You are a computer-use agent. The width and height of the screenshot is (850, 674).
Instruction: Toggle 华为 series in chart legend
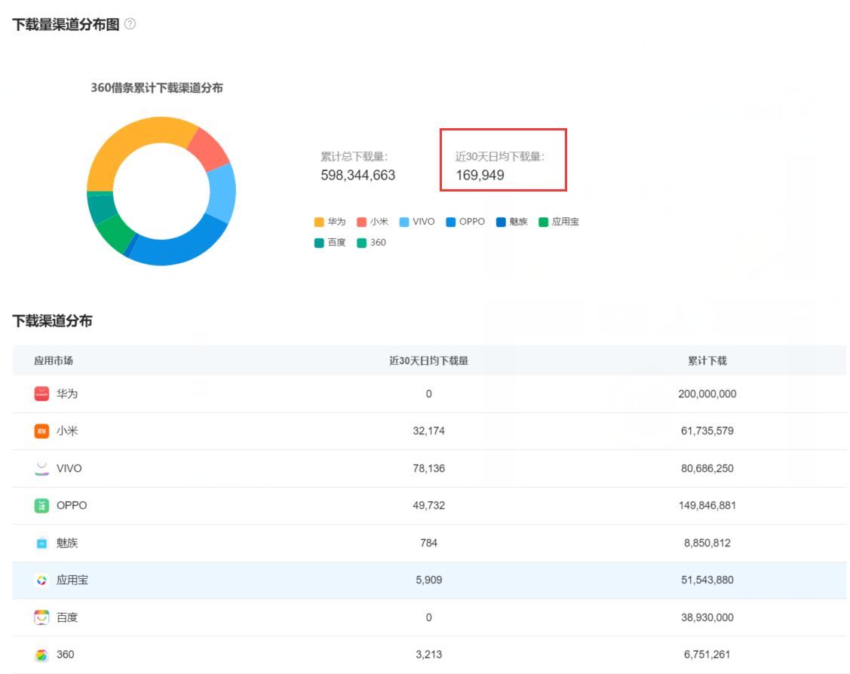[330, 222]
